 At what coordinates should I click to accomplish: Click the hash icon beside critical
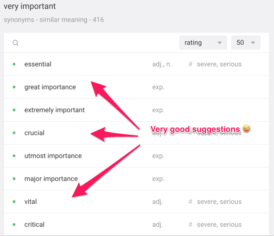(190, 225)
